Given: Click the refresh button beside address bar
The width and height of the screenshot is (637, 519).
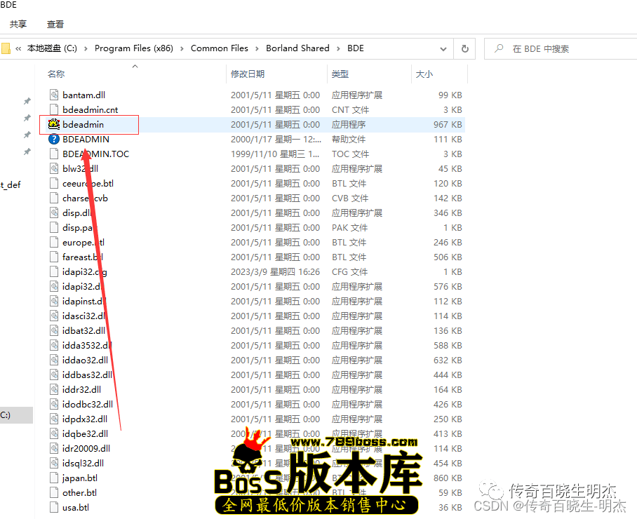Looking at the screenshot, I should (464, 49).
